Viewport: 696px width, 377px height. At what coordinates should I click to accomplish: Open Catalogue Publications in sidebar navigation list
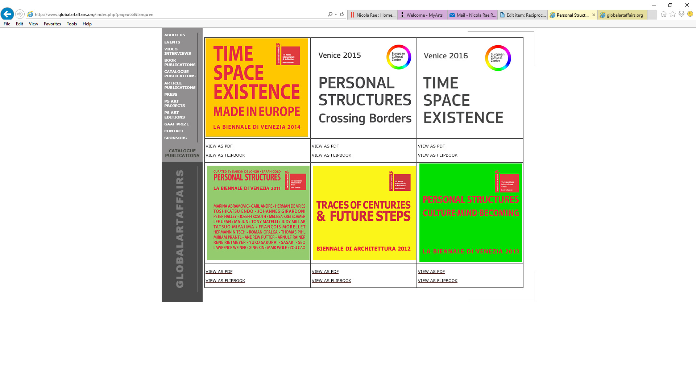179,74
